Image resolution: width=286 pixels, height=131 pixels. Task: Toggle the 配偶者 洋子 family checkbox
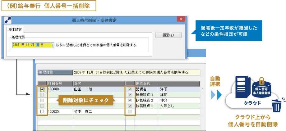pos(130,89)
